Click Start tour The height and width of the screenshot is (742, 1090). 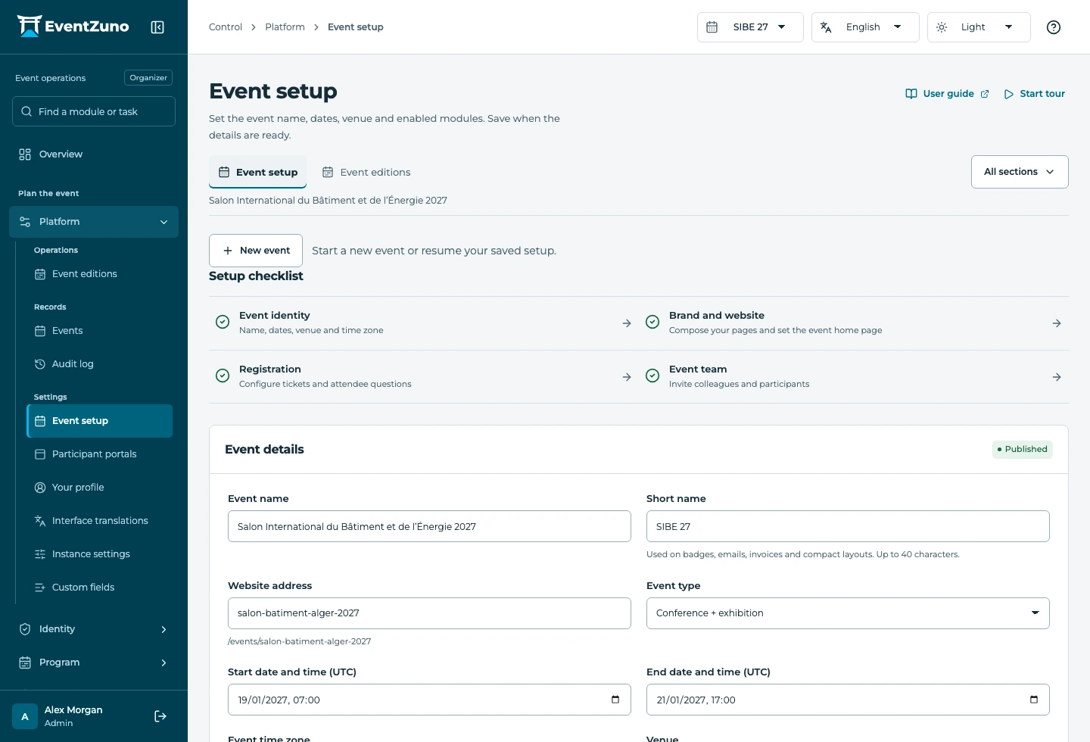pyautogui.click(x=1034, y=94)
